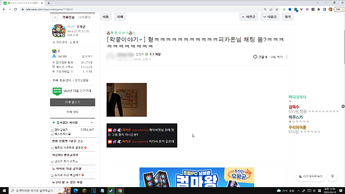Click the 삭제 delete button

tap(119, 17)
